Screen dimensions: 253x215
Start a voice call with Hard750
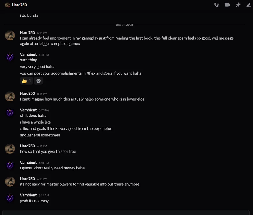coord(216,5)
